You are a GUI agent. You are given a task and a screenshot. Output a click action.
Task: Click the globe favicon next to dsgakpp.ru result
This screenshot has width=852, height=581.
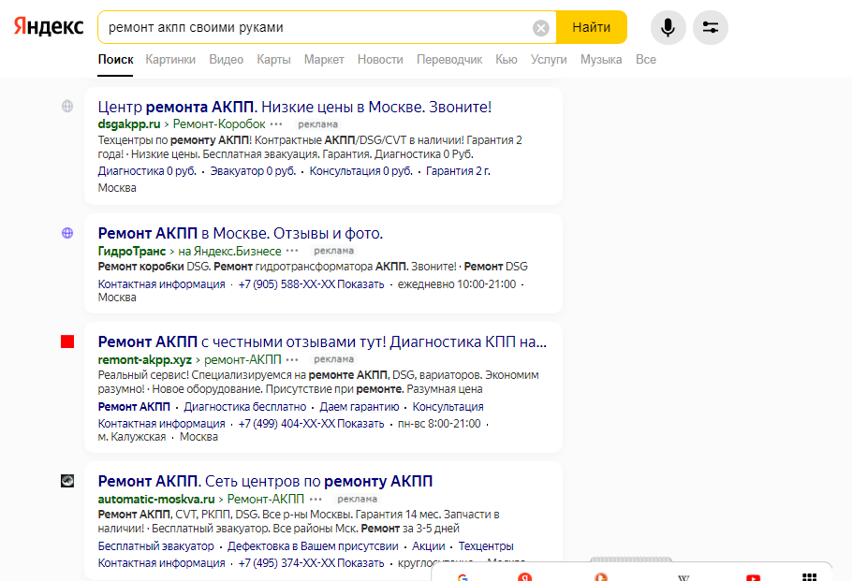67,106
